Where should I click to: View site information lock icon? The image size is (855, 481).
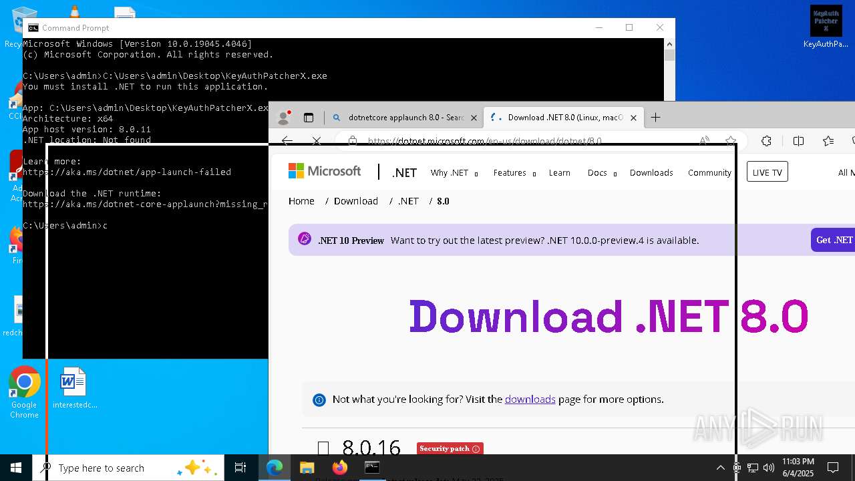coord(353,141)
